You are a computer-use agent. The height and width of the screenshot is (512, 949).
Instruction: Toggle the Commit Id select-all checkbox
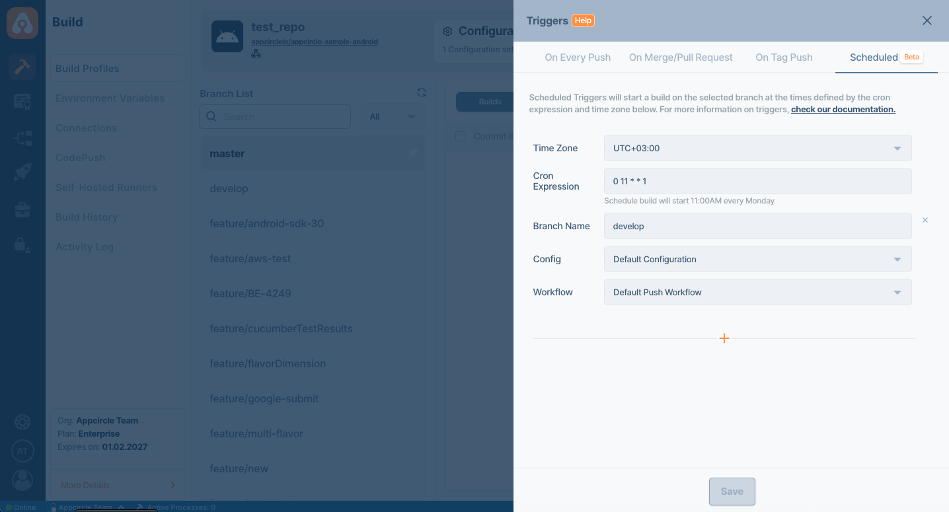[461, 136]
